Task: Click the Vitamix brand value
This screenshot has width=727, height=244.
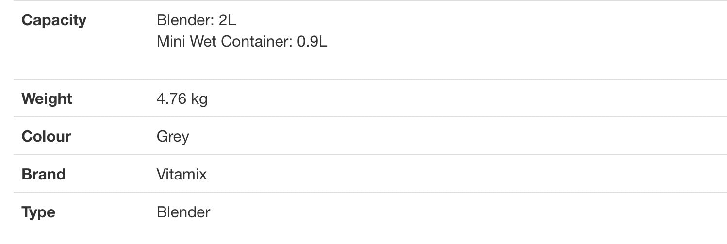Action: (182, 175)
